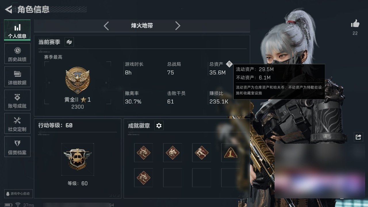This screenshot has width=368, height=207.
Task: Click the first empty badge slot
Action: [172, 178]
